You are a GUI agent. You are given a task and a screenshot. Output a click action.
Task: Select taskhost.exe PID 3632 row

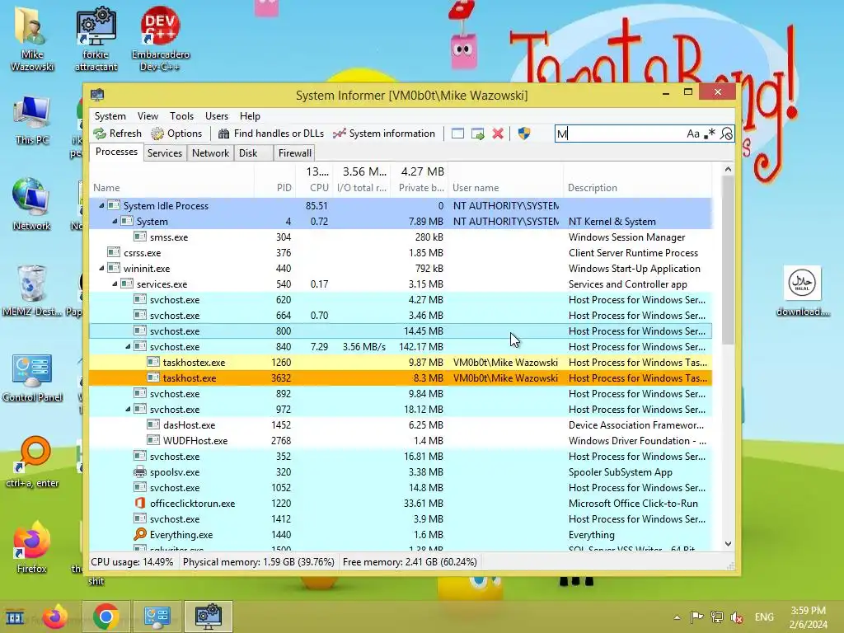click(401, 377)
